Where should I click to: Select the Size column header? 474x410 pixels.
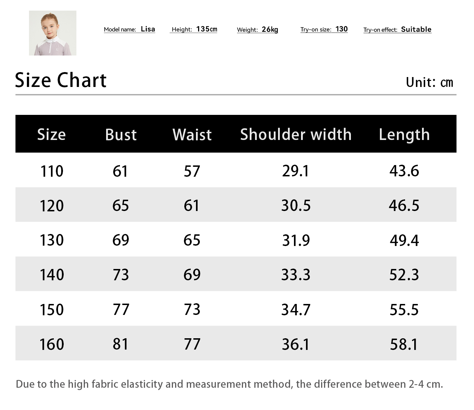pyautogui.click(x=52, y=135)
